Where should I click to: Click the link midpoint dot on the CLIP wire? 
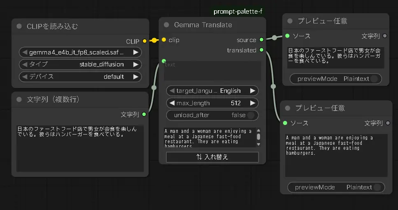[154, 40]
